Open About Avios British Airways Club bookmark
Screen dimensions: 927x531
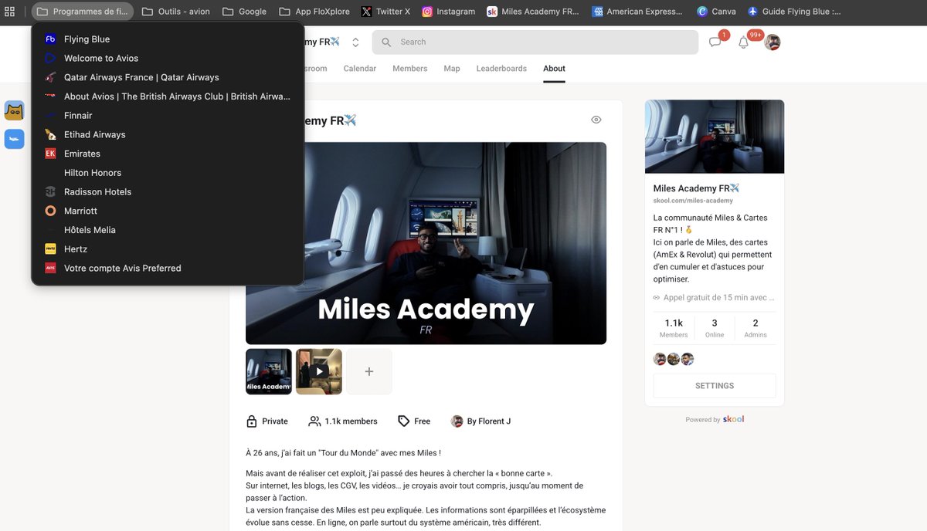coord(167,96)
